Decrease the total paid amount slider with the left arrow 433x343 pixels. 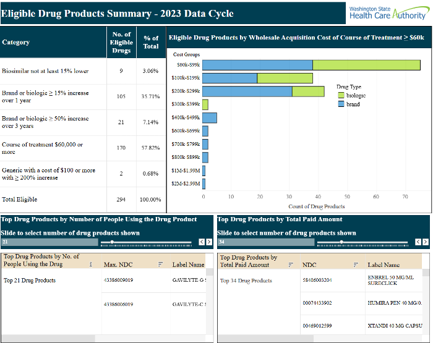(x=418, y=242)
